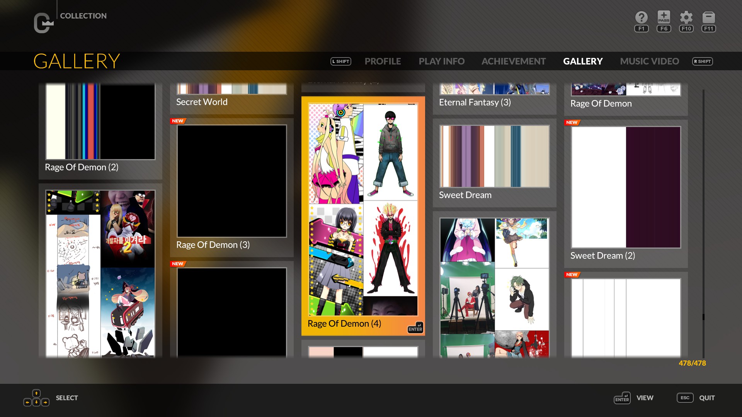This screenshot has height=417, width=742.
Task: Click the NEW badge on bottom white thumbnail
Action: pos(572,275)
